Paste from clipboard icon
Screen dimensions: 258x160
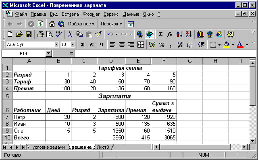89,34
